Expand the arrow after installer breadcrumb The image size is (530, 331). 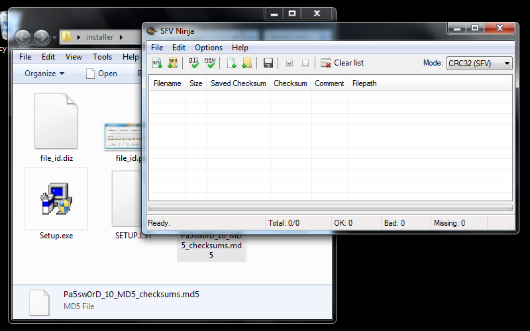(121, 37)
